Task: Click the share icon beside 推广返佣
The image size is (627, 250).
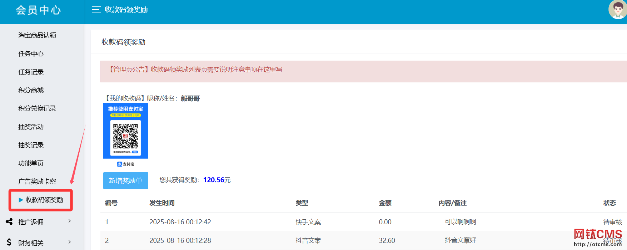Action: click(x=9, y=222)
